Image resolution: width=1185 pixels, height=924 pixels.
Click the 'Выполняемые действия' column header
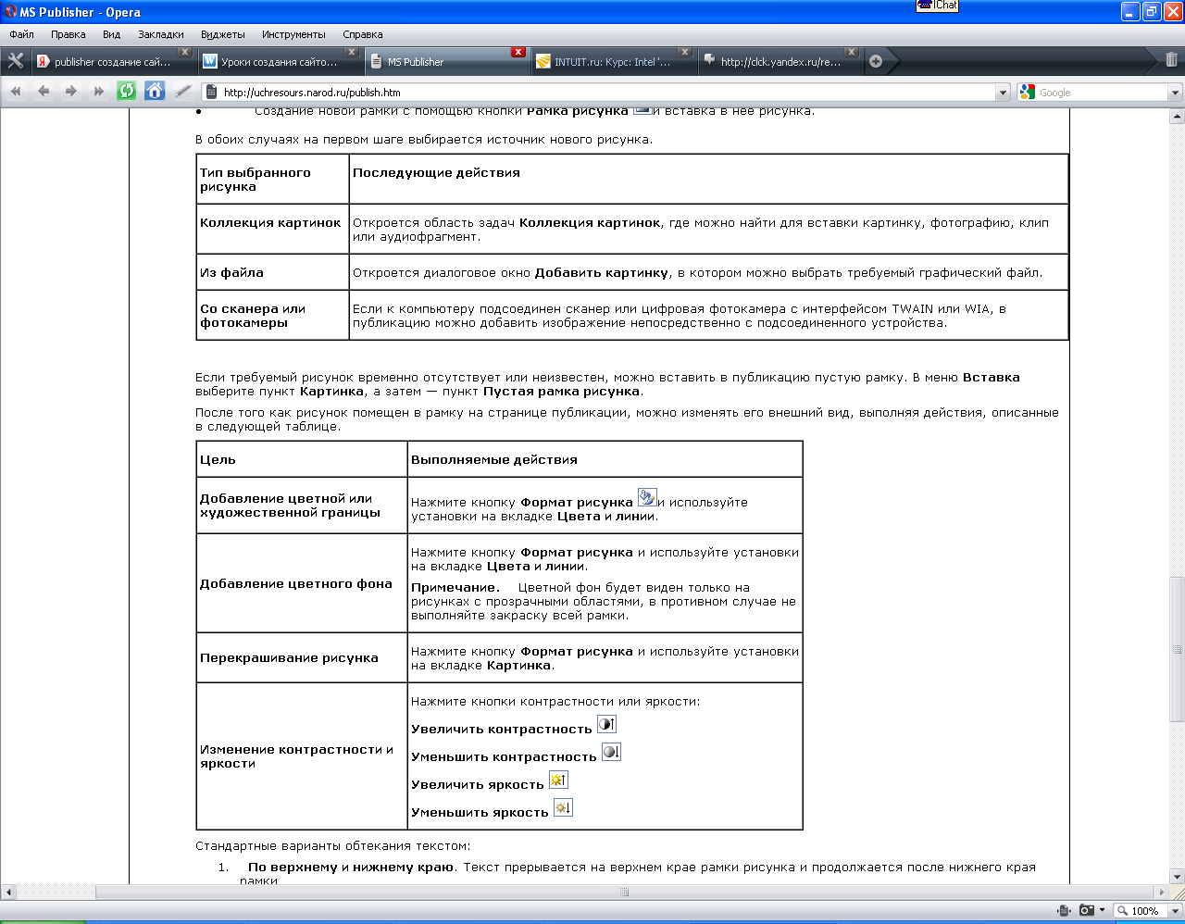(x=605, y=459)
